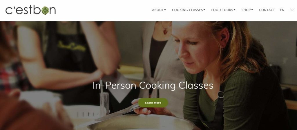Viewport: 297px width, 130px height.
Task: Click the c'estbon logo wordmark
Action: [x=30, y=10]
